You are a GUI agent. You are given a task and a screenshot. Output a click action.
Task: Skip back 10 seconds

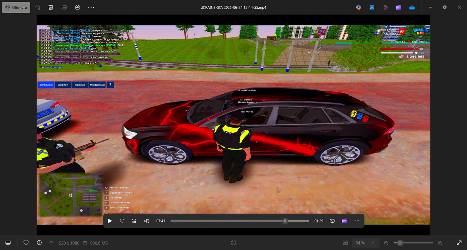122,221
